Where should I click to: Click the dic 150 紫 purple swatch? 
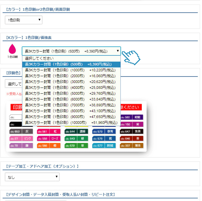132,124
